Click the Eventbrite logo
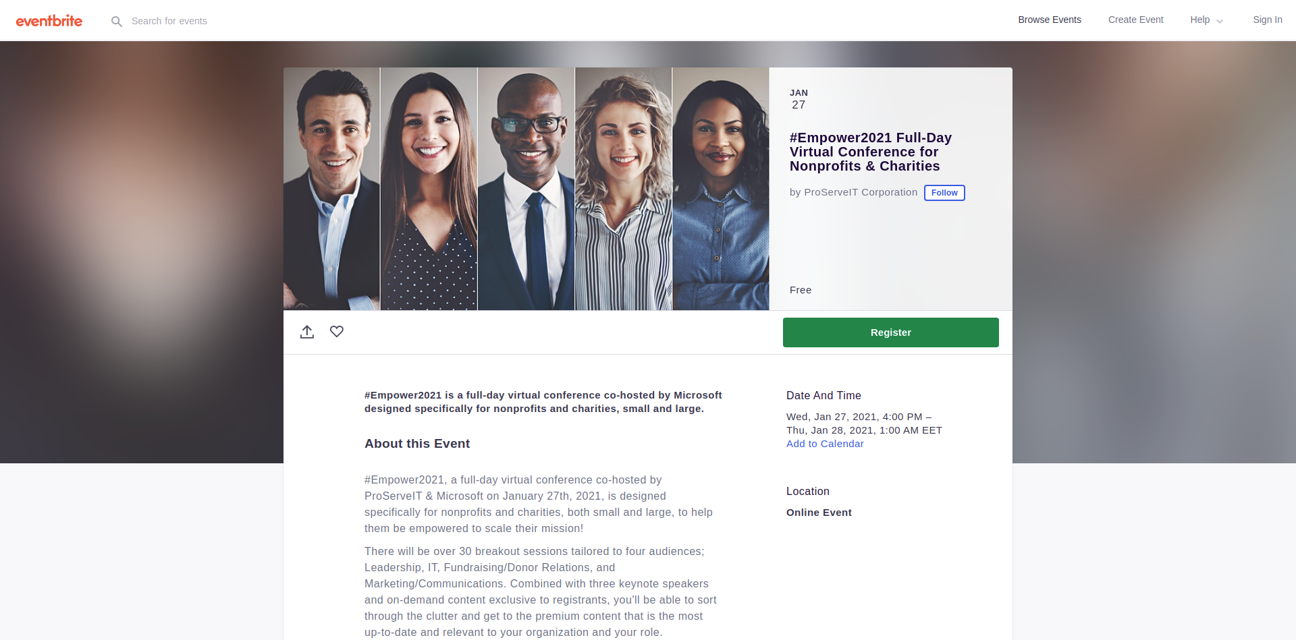Viewport: 1296px width, 640px height. tap(49, 21)
